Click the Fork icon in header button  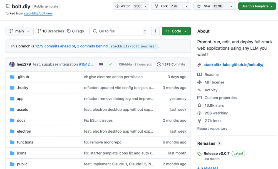tap(157, 6)
